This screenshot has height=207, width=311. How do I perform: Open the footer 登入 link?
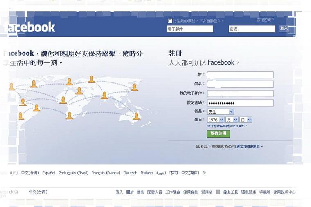click(x=119, y=192)
